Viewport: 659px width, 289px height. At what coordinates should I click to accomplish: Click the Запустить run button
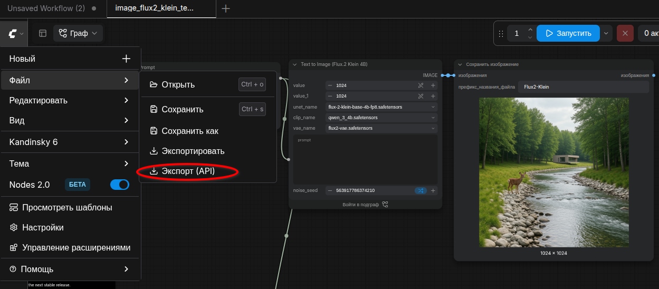pyautogui.click(x=568, y=33)
